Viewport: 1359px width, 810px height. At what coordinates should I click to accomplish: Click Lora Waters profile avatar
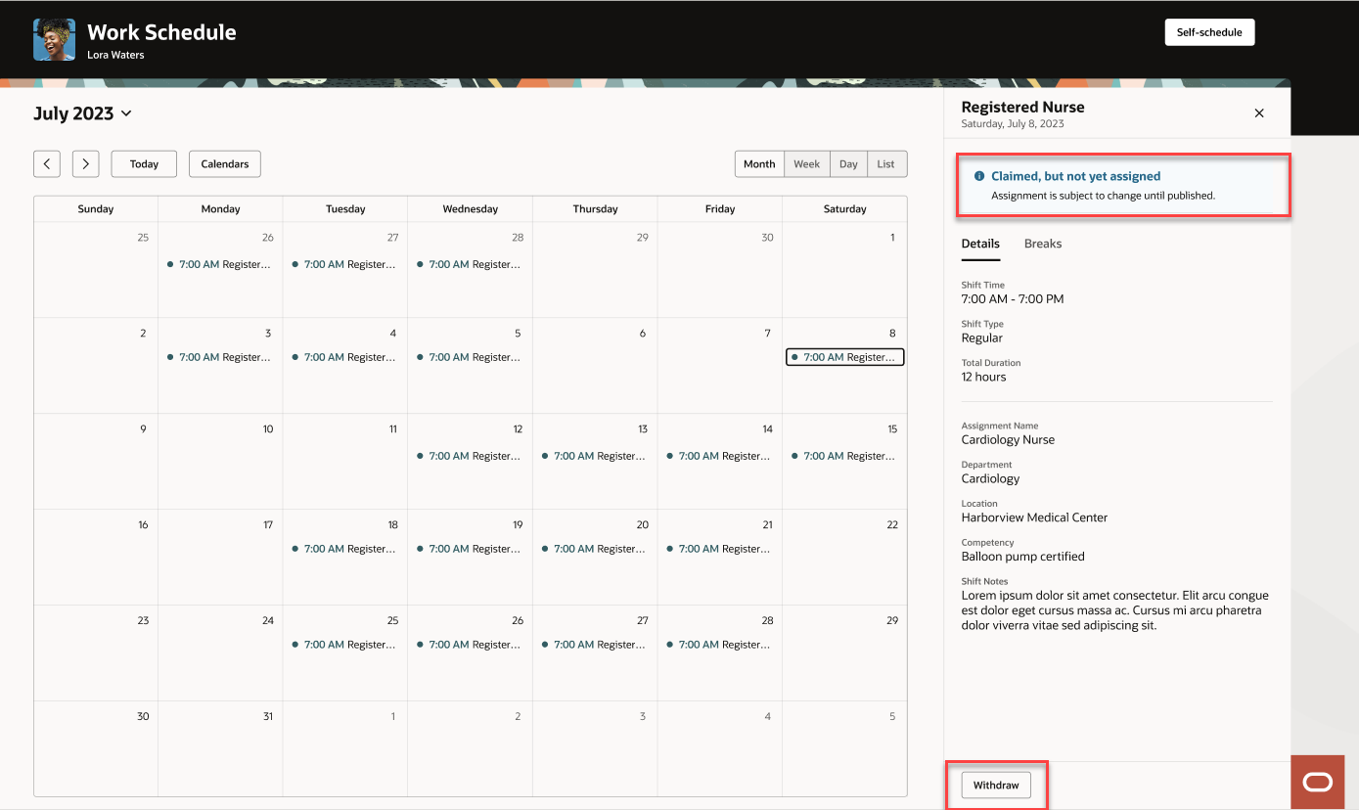coord(54,39)
